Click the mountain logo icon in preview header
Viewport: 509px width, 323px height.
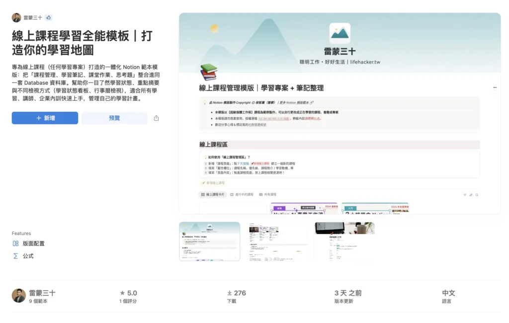[339, 33]
